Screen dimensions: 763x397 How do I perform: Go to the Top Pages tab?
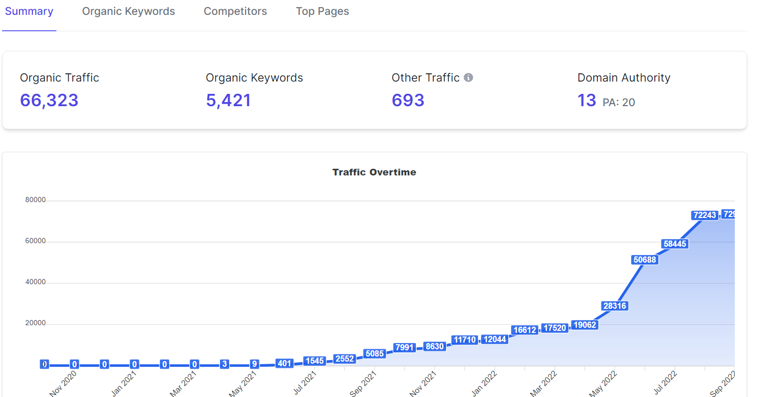point(323,11)
